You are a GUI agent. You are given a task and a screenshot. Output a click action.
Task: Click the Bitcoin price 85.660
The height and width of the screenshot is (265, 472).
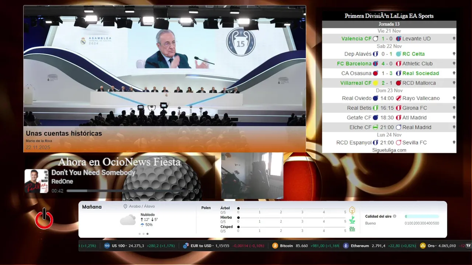click(x=302, y=245)
